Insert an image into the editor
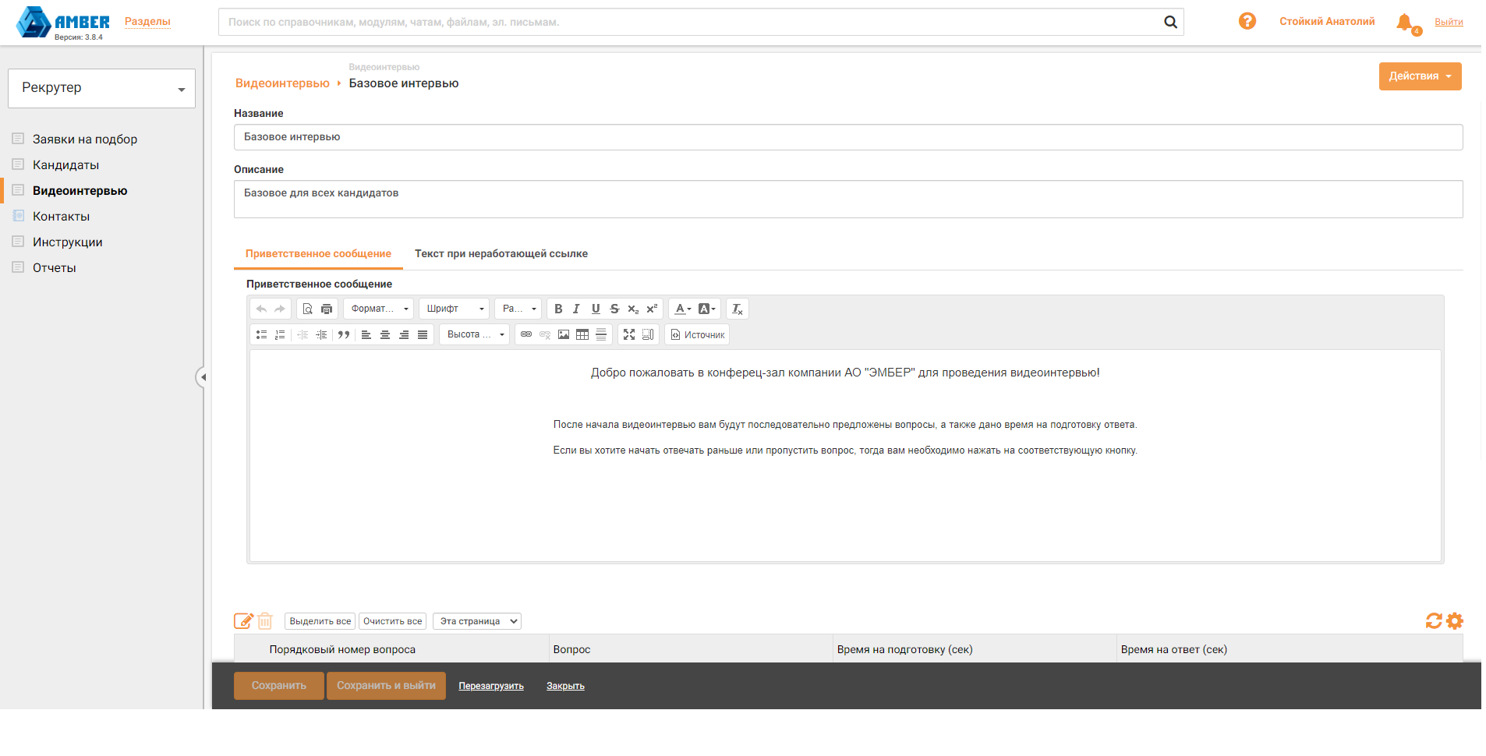Viewport: 1486px width, 756px height. [x=564, y=335]
